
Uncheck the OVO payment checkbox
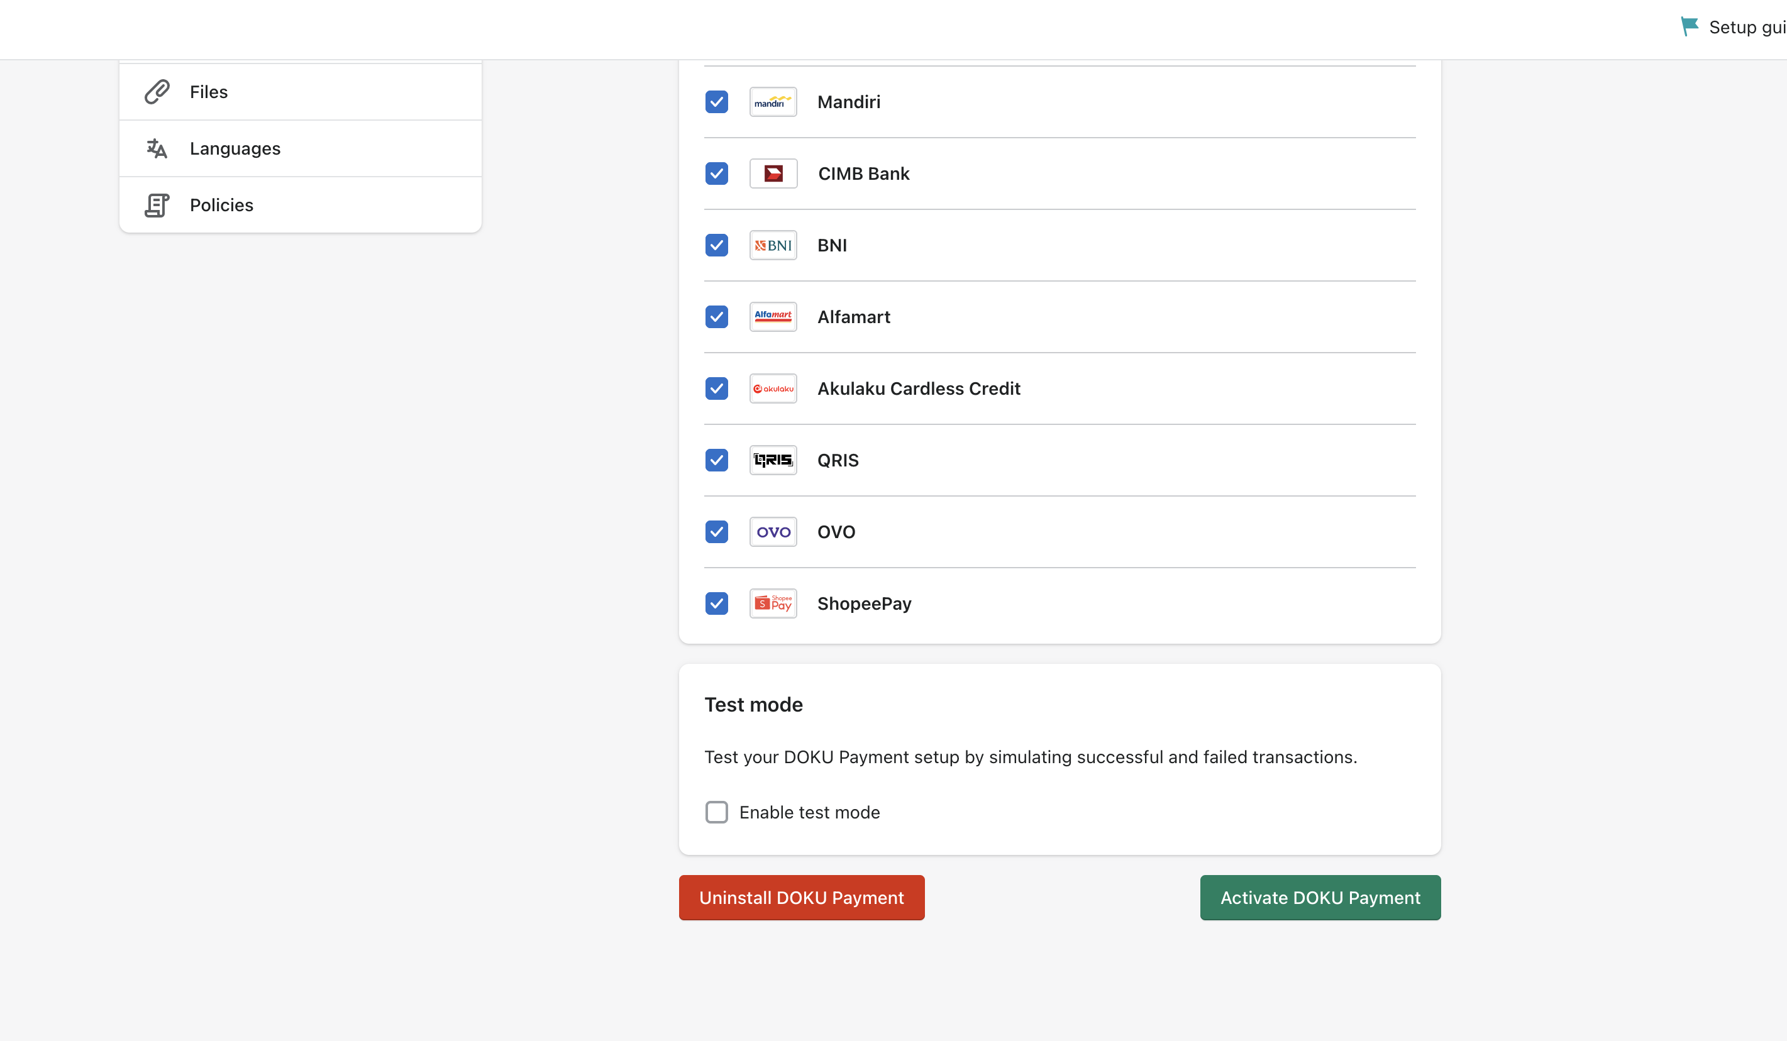coord(716,532)
